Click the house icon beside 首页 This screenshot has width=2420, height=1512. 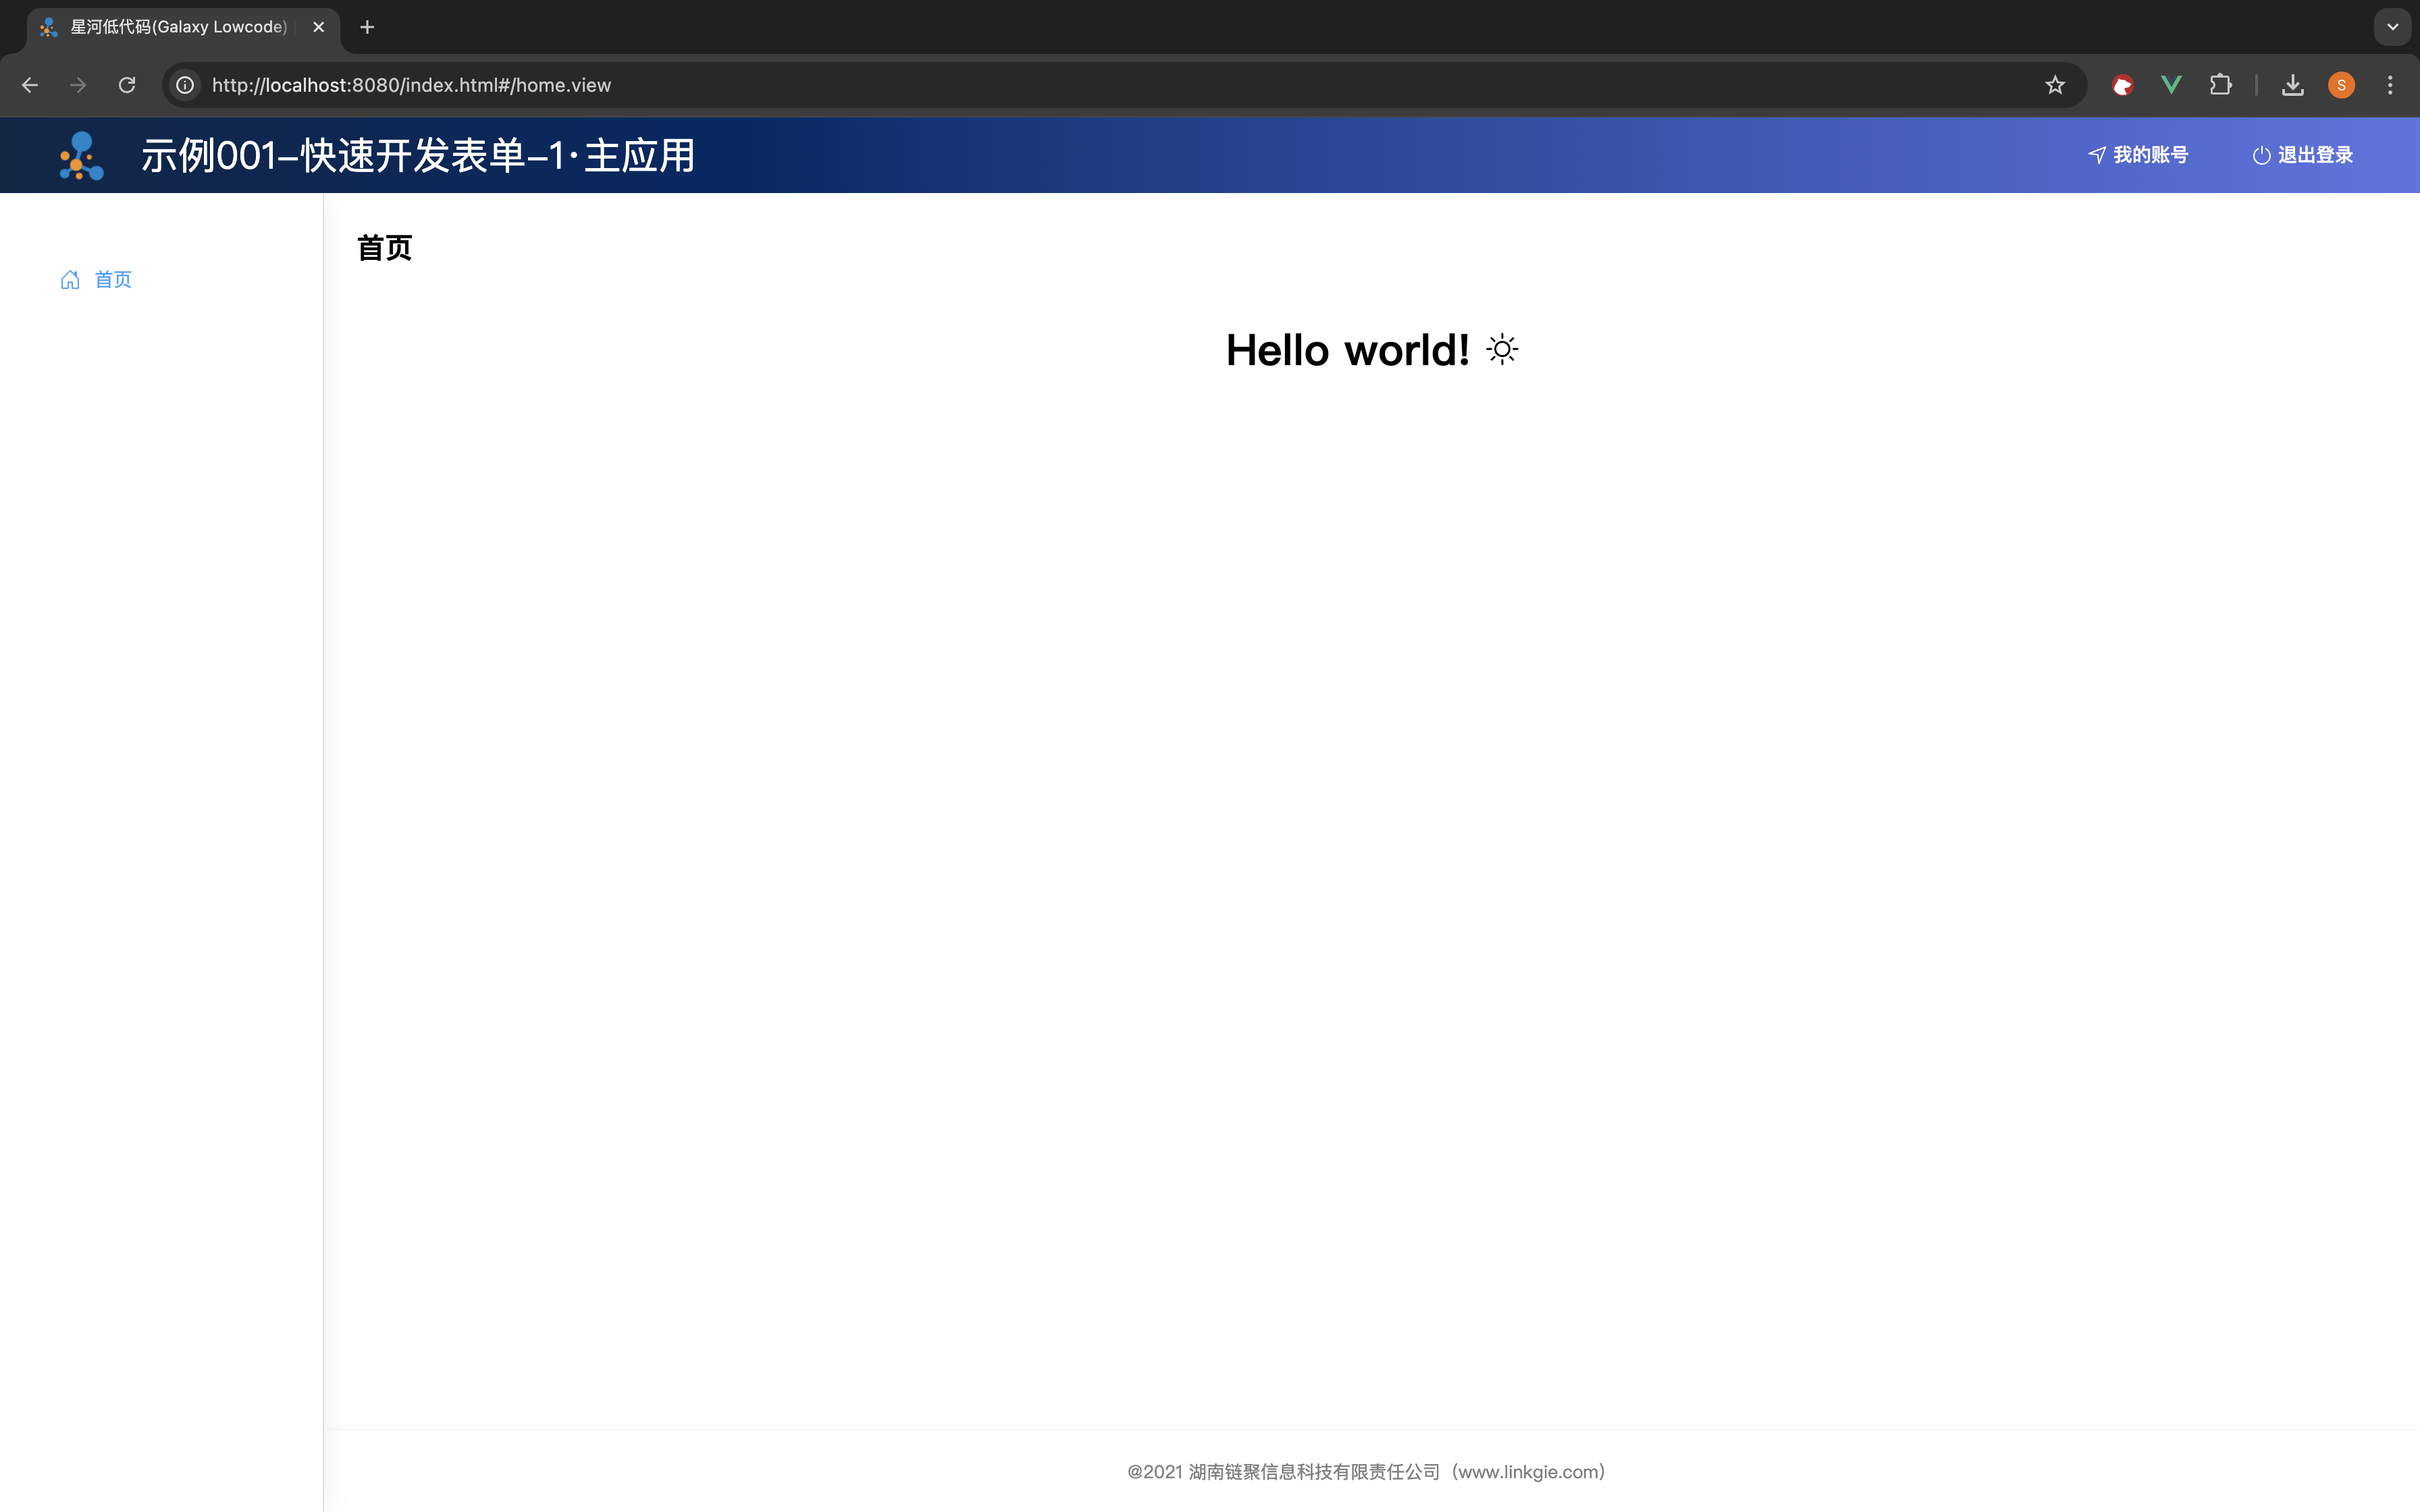click(70, 280)
